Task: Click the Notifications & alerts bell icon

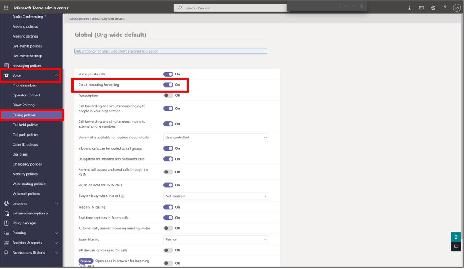Action: [x=6, y=252]
